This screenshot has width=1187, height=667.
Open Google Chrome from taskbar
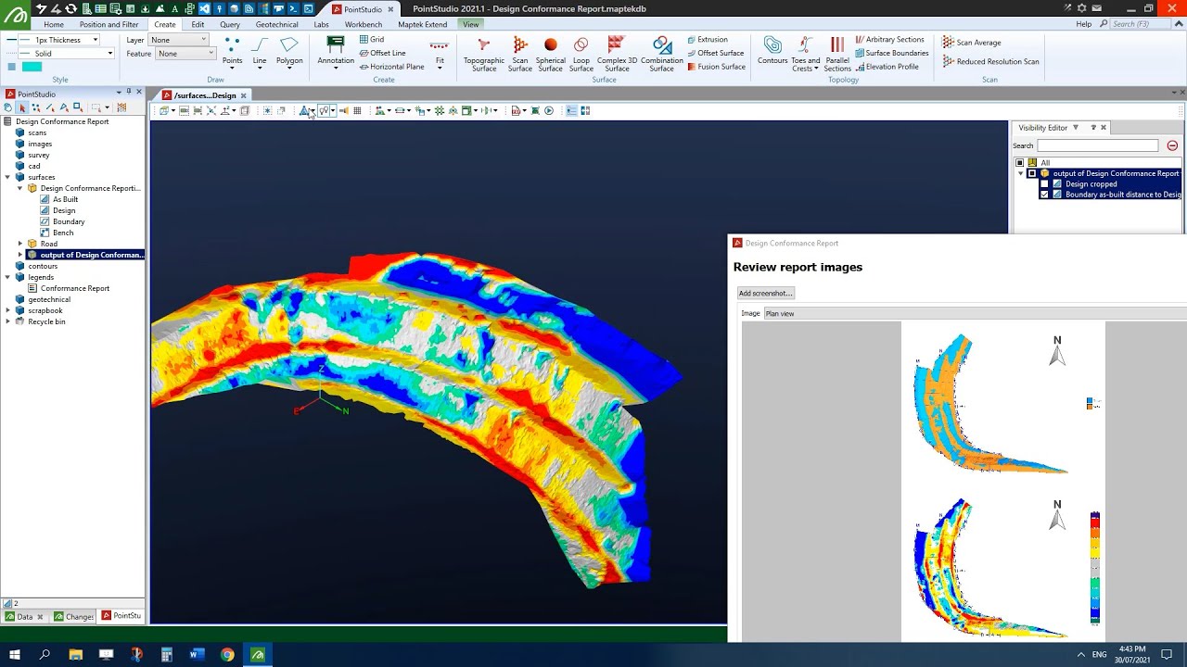pos(227,655)
